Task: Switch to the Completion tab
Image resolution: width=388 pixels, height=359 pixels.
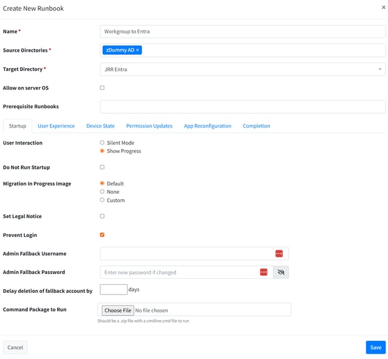Action: pyautogui.click(x=257, y=126)
